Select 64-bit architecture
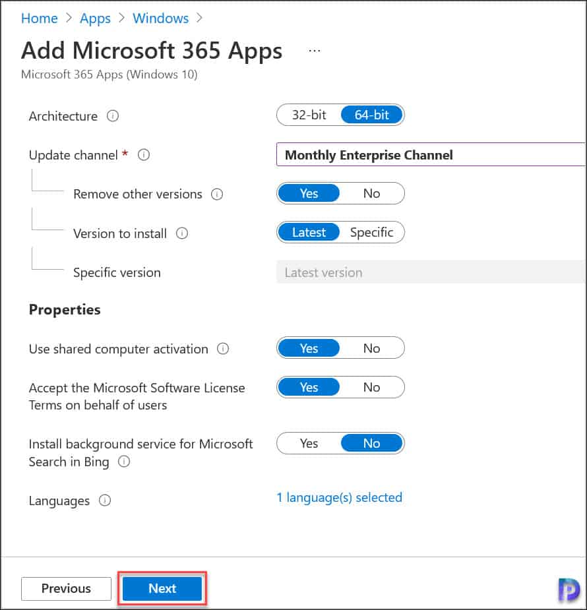 click(x=371, y=115)
